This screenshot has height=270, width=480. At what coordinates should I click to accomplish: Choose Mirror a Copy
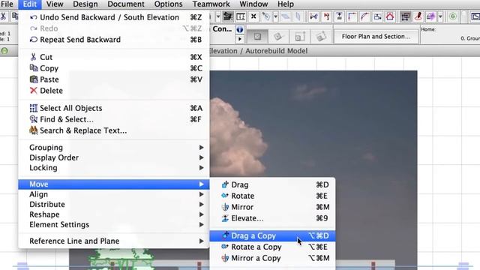(x=272, y=258)
